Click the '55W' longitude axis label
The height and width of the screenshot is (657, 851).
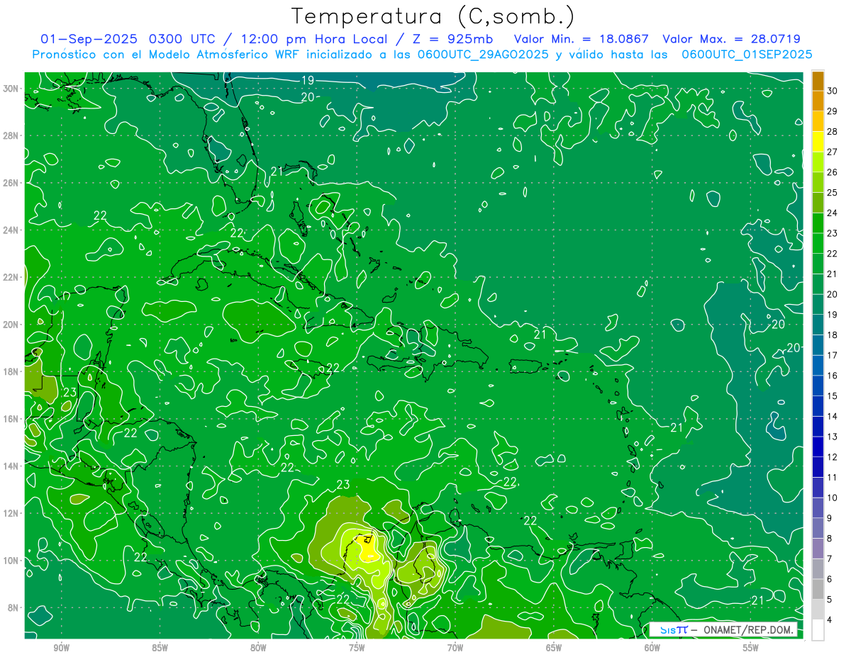[751, 648]
